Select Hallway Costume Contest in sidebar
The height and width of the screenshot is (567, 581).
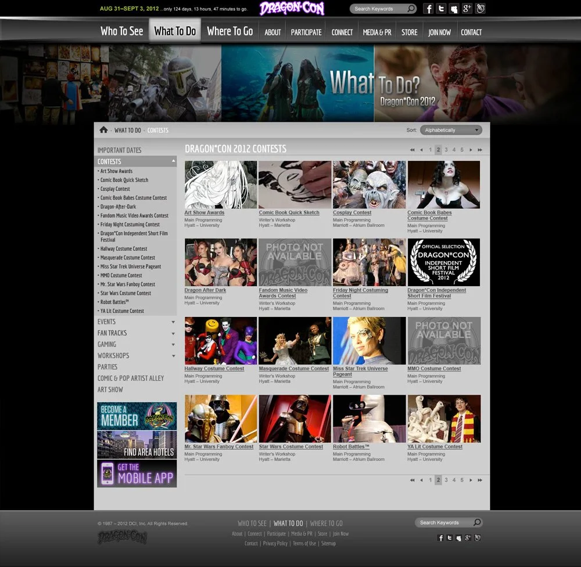pyautogui.click(x=124, y=249)
